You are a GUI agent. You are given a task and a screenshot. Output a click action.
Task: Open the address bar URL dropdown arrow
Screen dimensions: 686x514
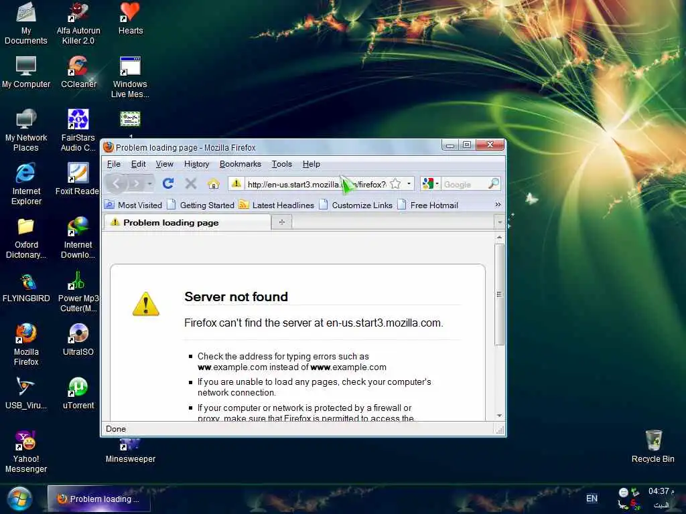[x=409, y=184]
